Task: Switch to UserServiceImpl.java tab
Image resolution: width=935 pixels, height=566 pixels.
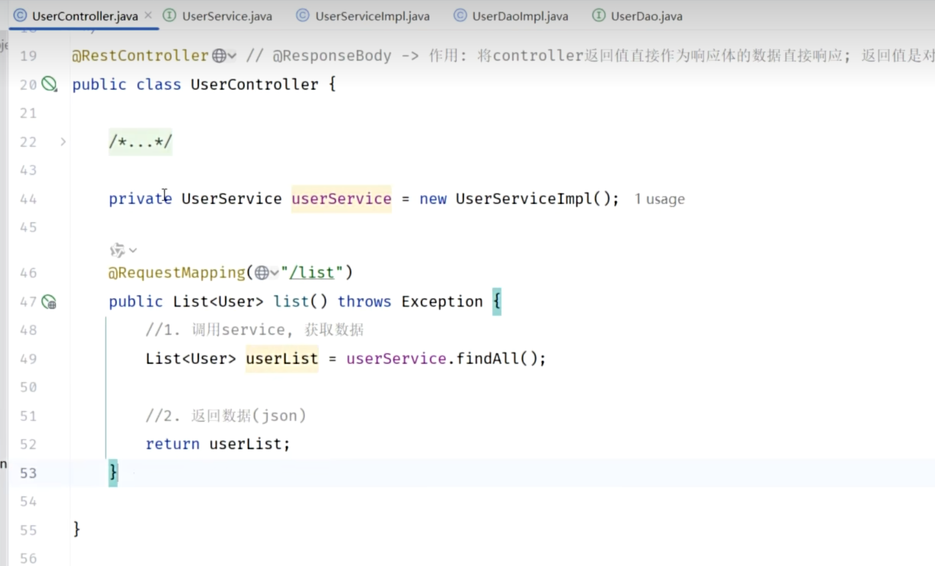Action: tap(372, 16)
